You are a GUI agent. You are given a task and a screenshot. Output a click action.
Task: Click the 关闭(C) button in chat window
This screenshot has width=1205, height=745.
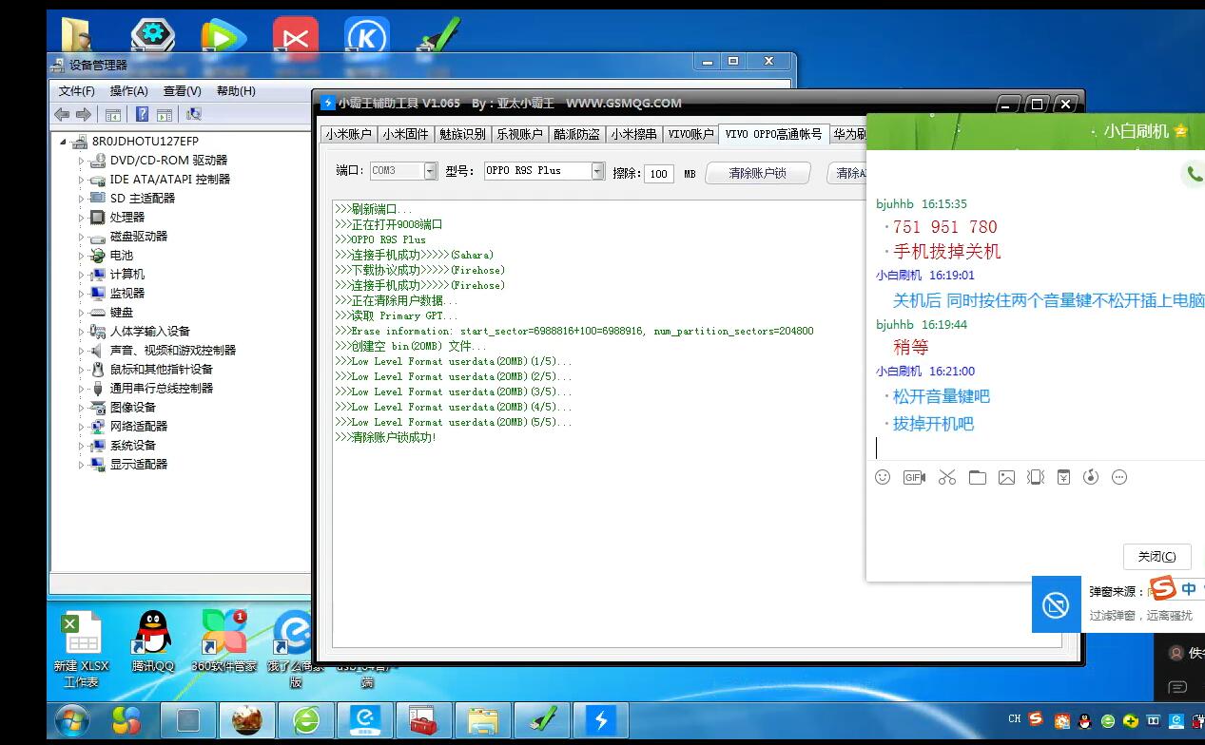[x=1156, y=557]
